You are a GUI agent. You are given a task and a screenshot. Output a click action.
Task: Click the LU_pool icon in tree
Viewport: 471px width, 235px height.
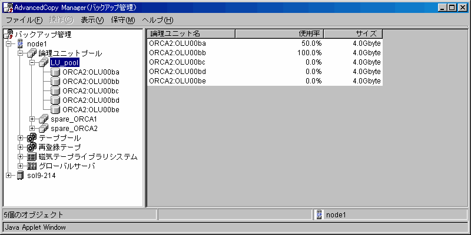coord(44,63)
